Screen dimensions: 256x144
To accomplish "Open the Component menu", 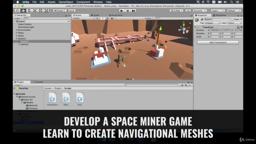I will pos(83,2).
